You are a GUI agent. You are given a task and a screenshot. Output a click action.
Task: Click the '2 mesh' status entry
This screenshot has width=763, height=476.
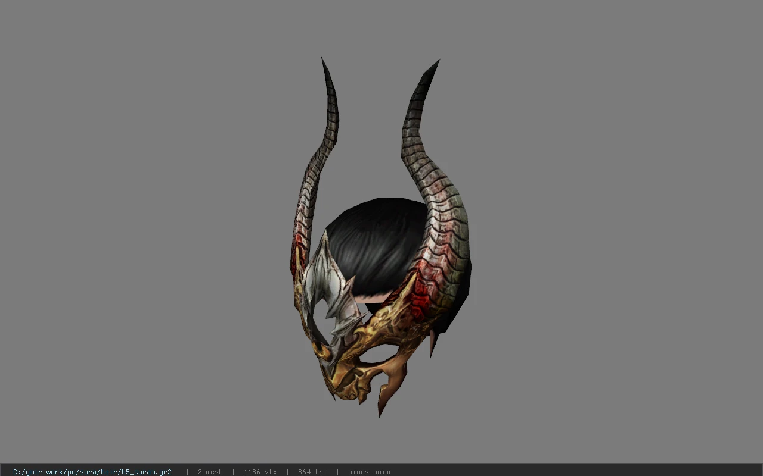(210, 472)
